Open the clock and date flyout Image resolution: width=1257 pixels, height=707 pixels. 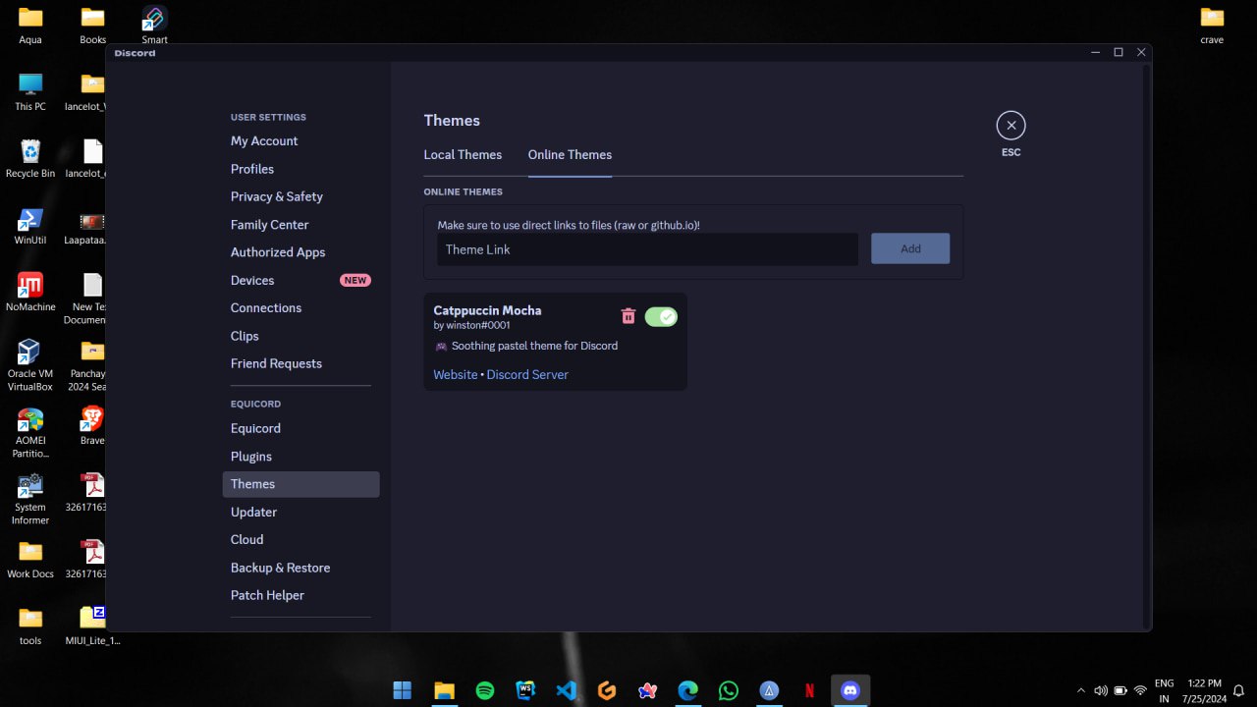(x=1203, y=690)
